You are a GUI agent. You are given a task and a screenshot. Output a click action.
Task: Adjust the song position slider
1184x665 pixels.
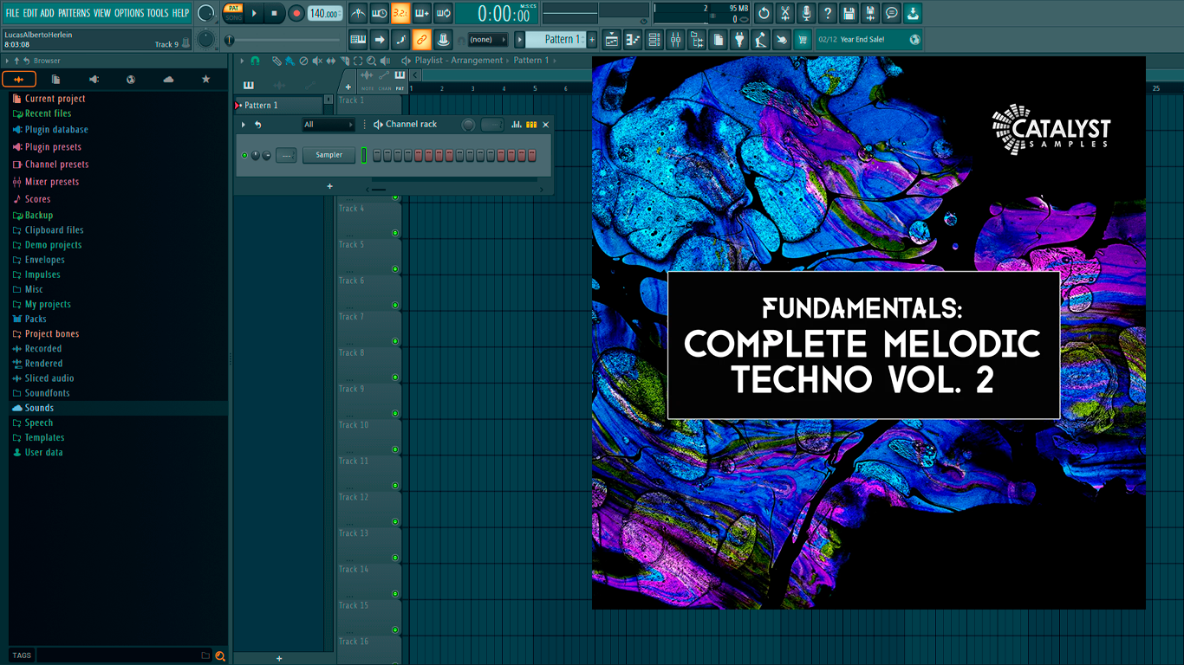click(283, 40)
